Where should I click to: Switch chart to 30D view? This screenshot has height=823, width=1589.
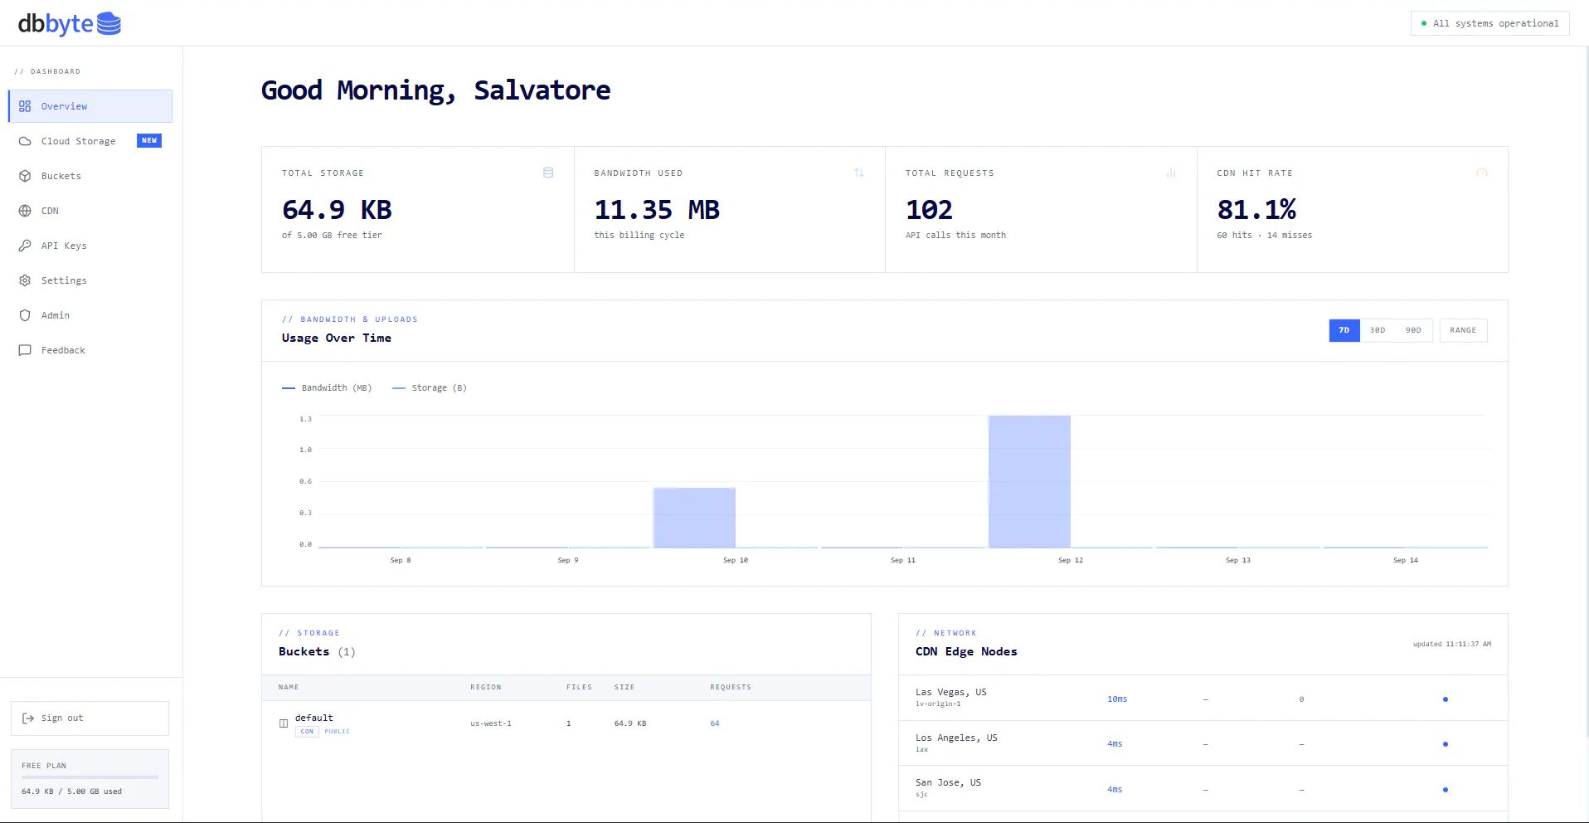click(1378, 330)
